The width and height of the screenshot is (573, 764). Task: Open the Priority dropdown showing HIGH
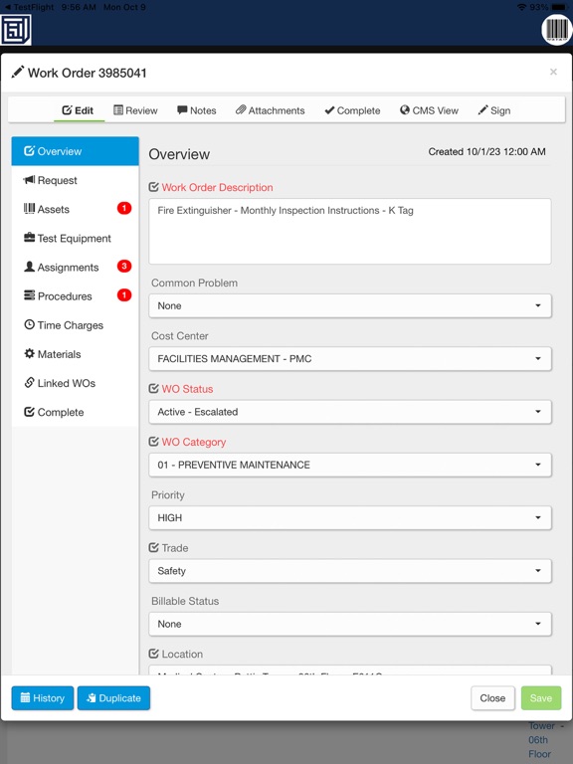[x=350, y=518]
